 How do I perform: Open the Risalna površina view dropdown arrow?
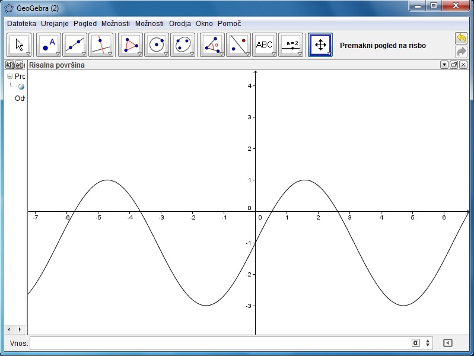[x=444, y=65]
